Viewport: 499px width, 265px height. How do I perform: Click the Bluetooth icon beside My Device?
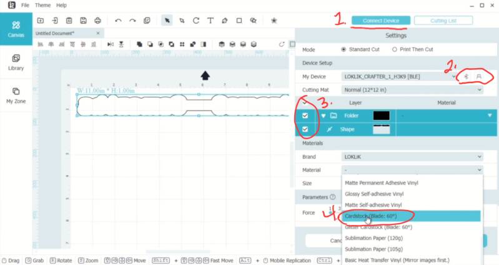coord(467,76)
